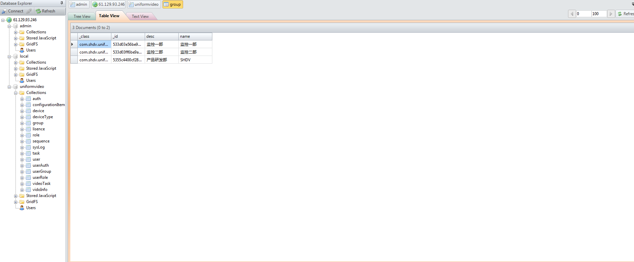This screenshot has height=262, width=634.
Task: Select sequence collection in tree
Action: coord(41,141)
